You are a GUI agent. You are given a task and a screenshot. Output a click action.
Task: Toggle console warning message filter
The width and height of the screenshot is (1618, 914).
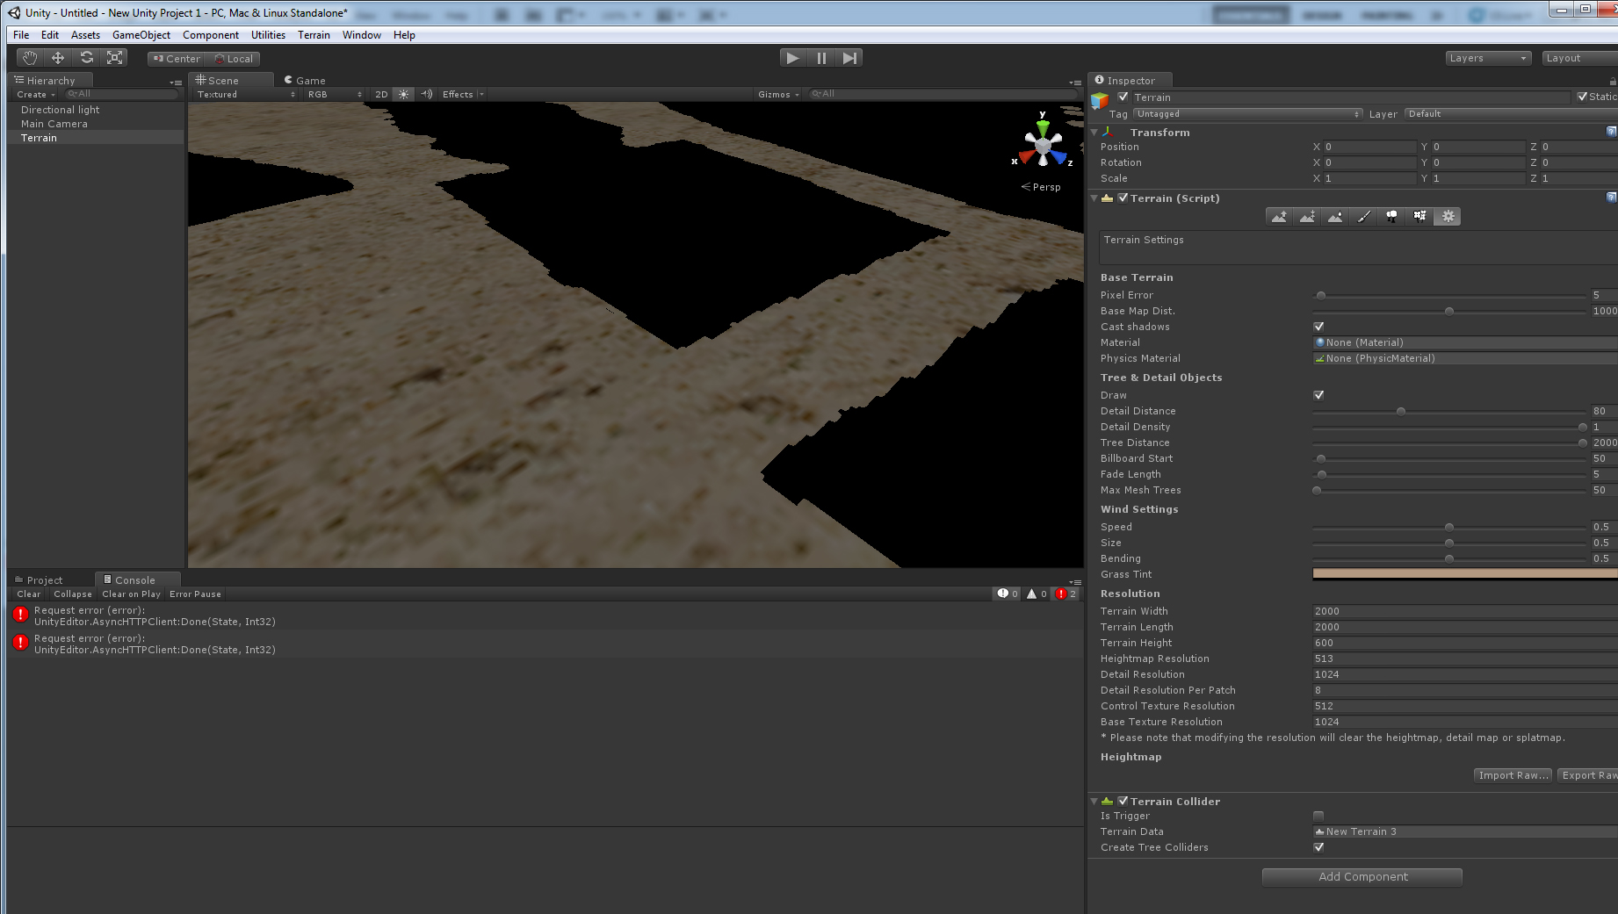point(1037,594)
